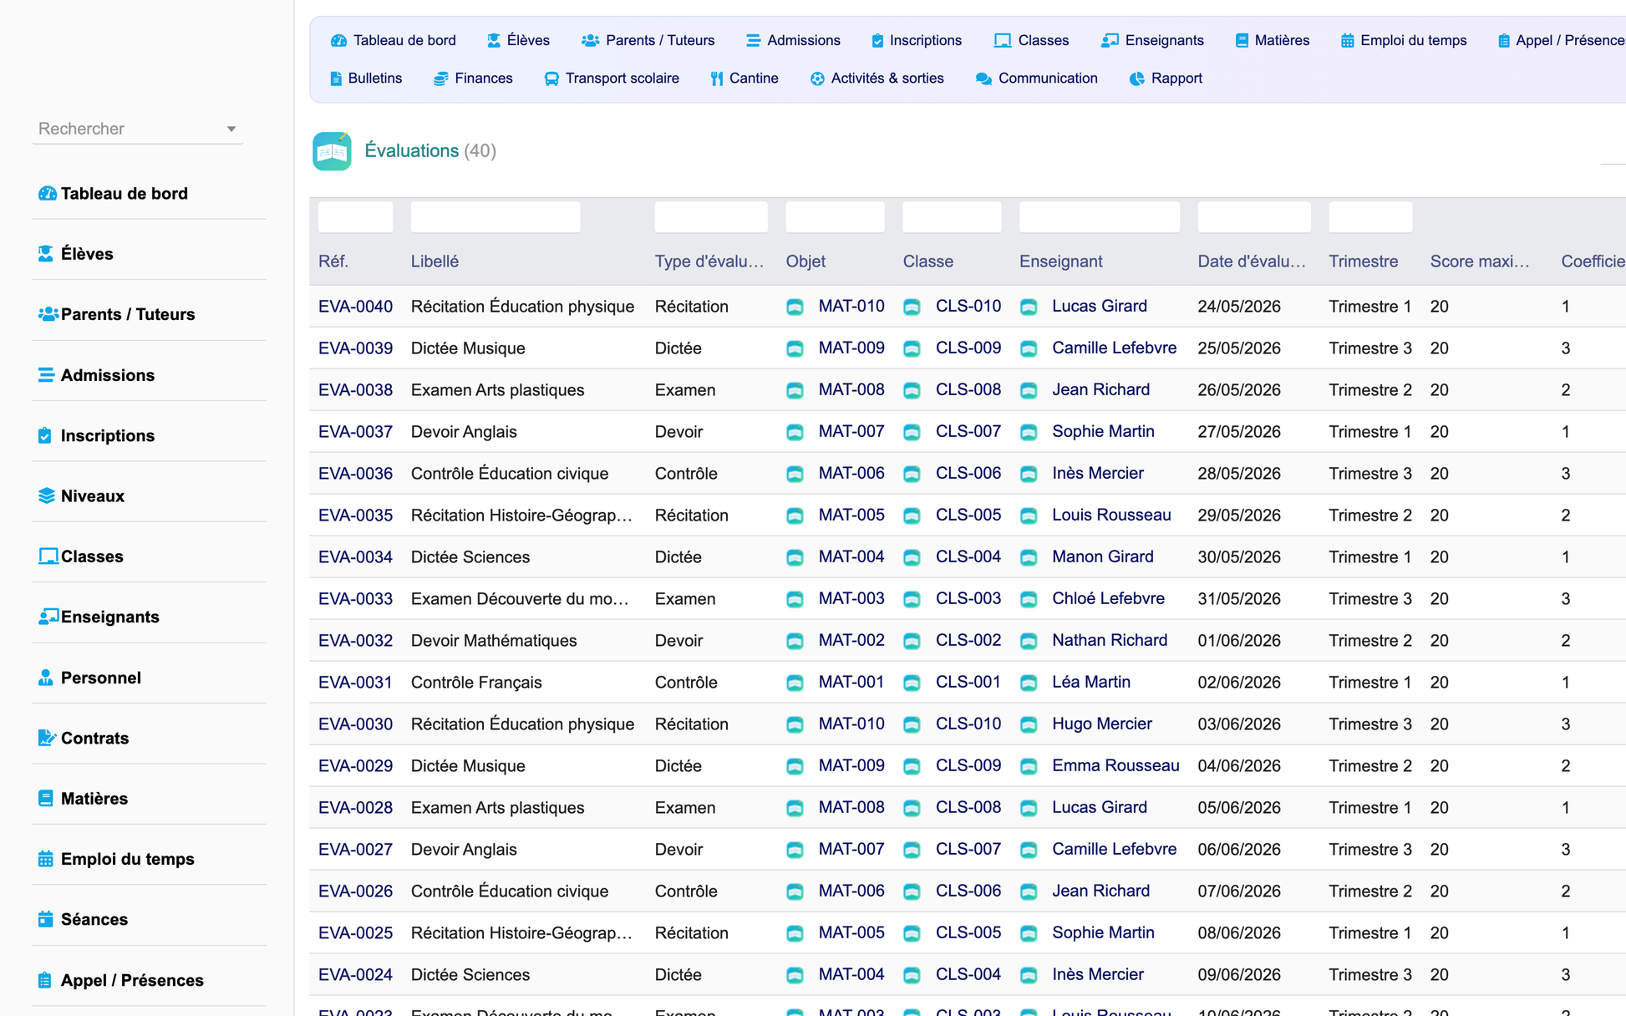Sort by the Réf. column header
This screenshot has height=1016, width=1626.
(x=333, y=262)
